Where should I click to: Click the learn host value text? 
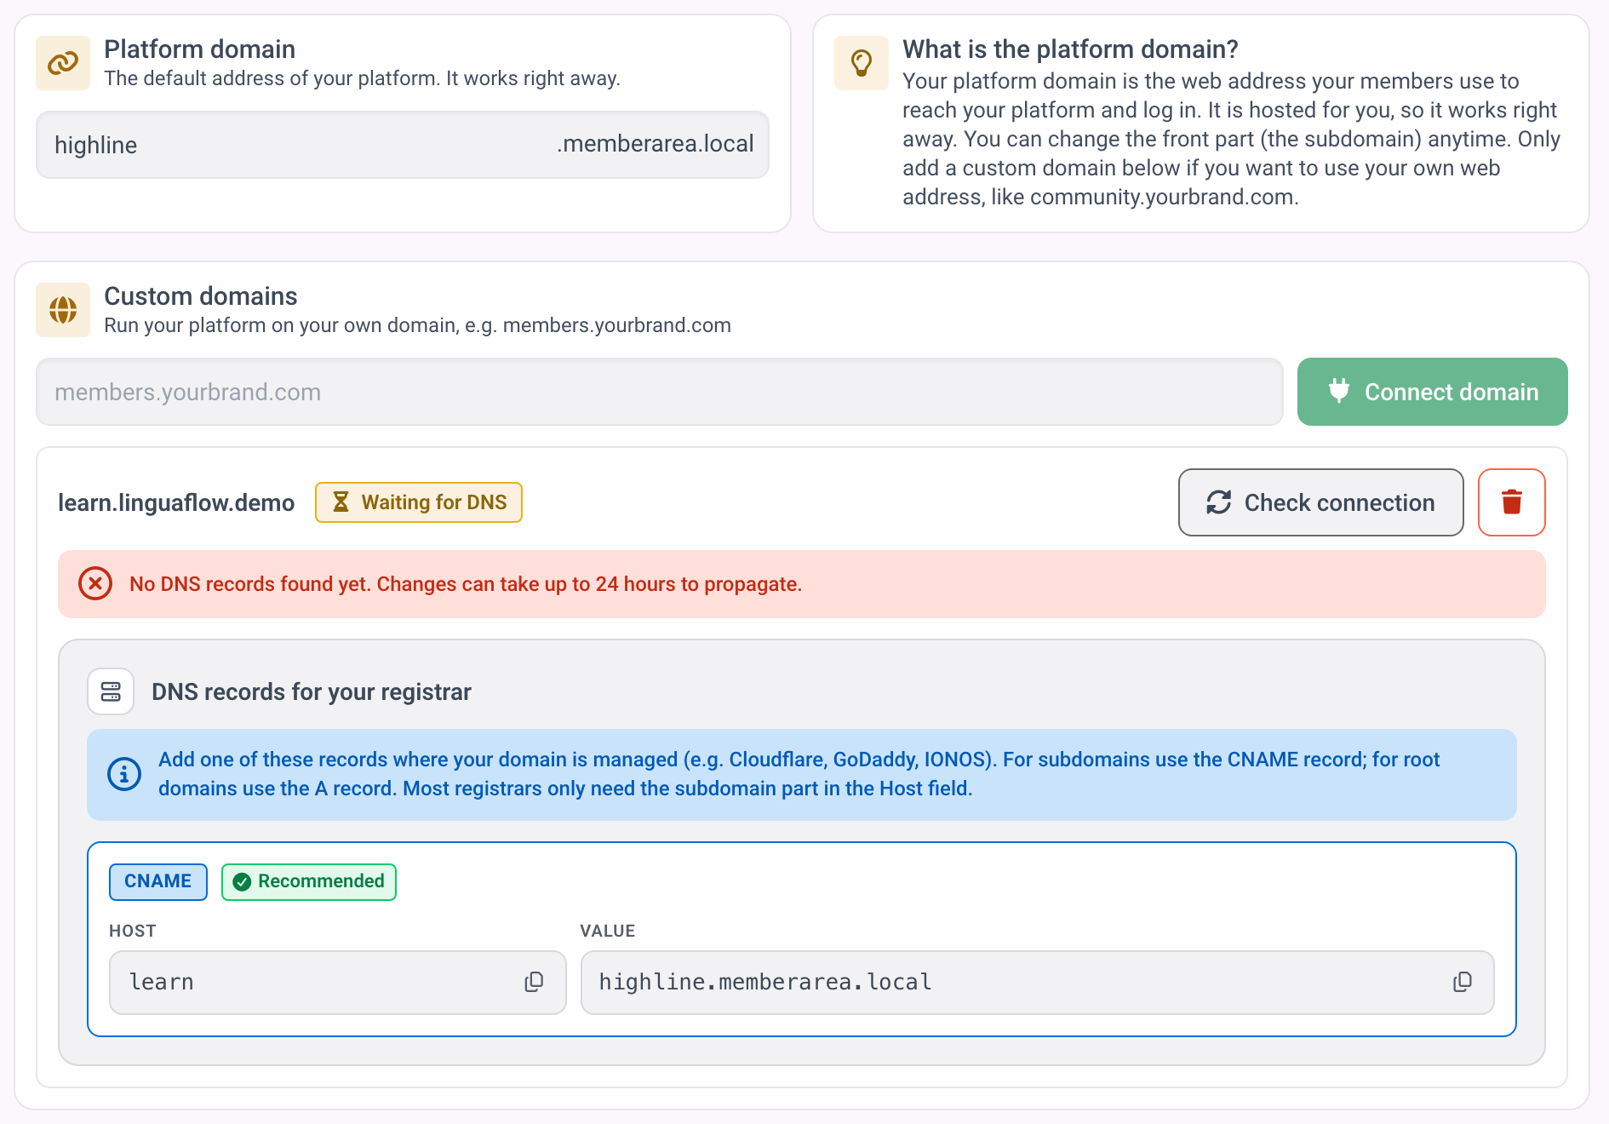[162, 982]
